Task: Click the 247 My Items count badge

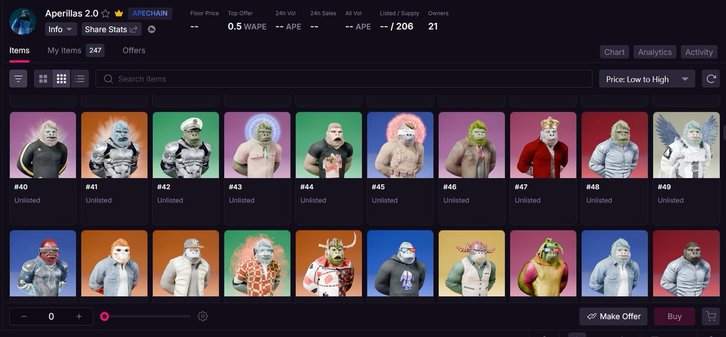Action: (x=95, y=51)
